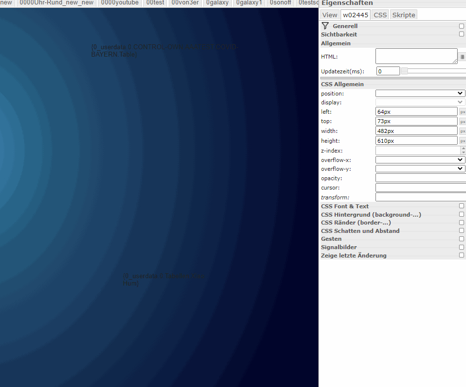This screenshot has height=387, width=466.
Task: Click the filter funnel icon beside Generell
Action: tap(325, 26)
